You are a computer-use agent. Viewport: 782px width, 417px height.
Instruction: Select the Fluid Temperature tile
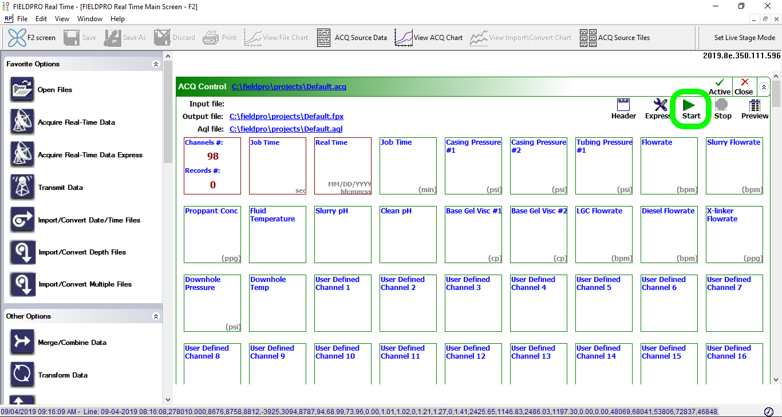point(278,235)
